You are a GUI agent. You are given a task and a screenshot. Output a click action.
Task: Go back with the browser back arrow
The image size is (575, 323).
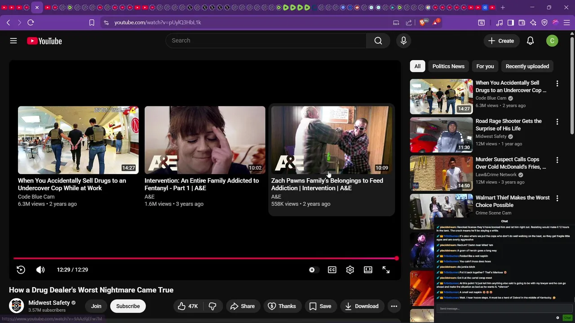pos(8,22)
